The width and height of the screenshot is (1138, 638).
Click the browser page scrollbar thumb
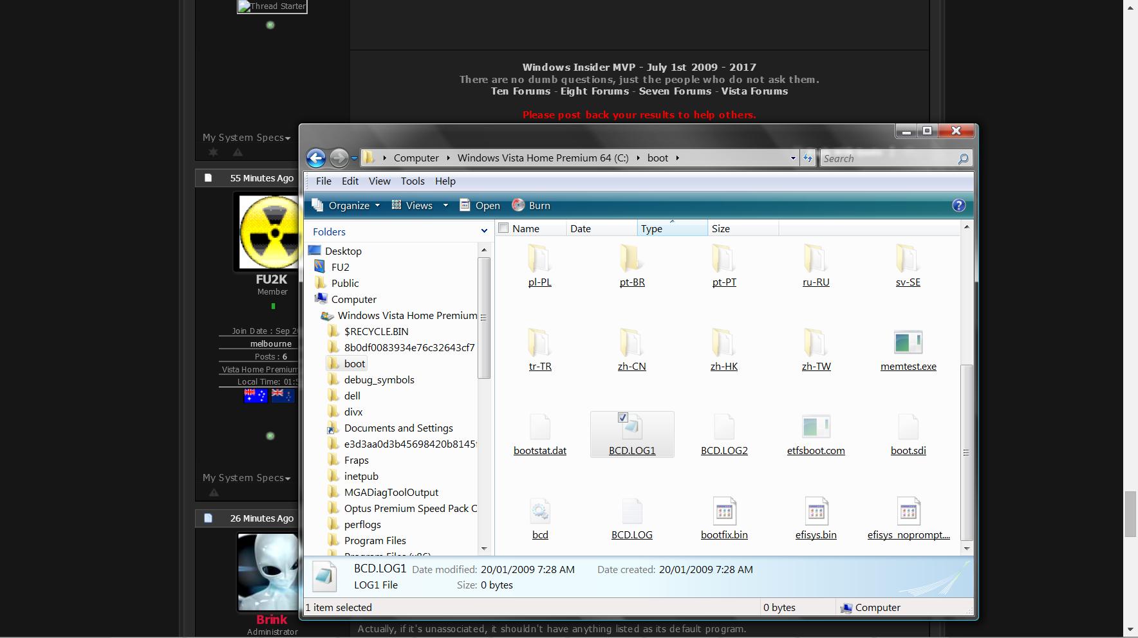click(1130, 514)
